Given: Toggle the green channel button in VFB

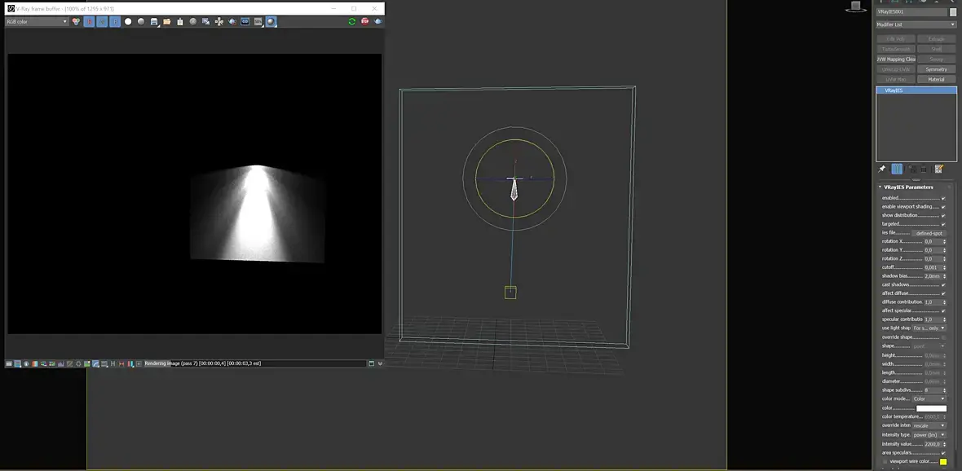Looking at the screenshot, I should point(102,21).
